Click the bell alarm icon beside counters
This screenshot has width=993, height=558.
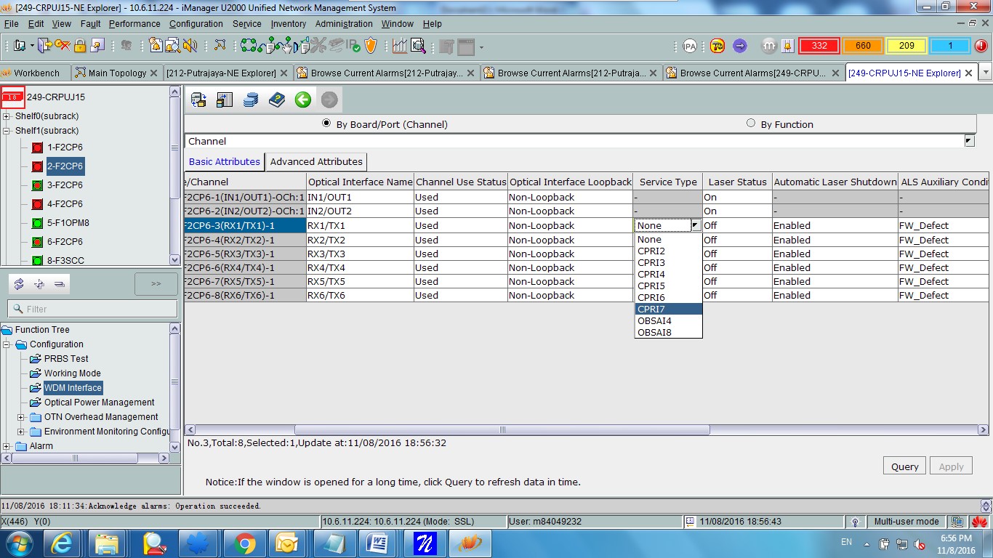pyautogui.click(x=788, y=46)
